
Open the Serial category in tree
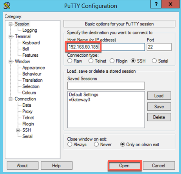pyautogui.click(x=27, y=136)
